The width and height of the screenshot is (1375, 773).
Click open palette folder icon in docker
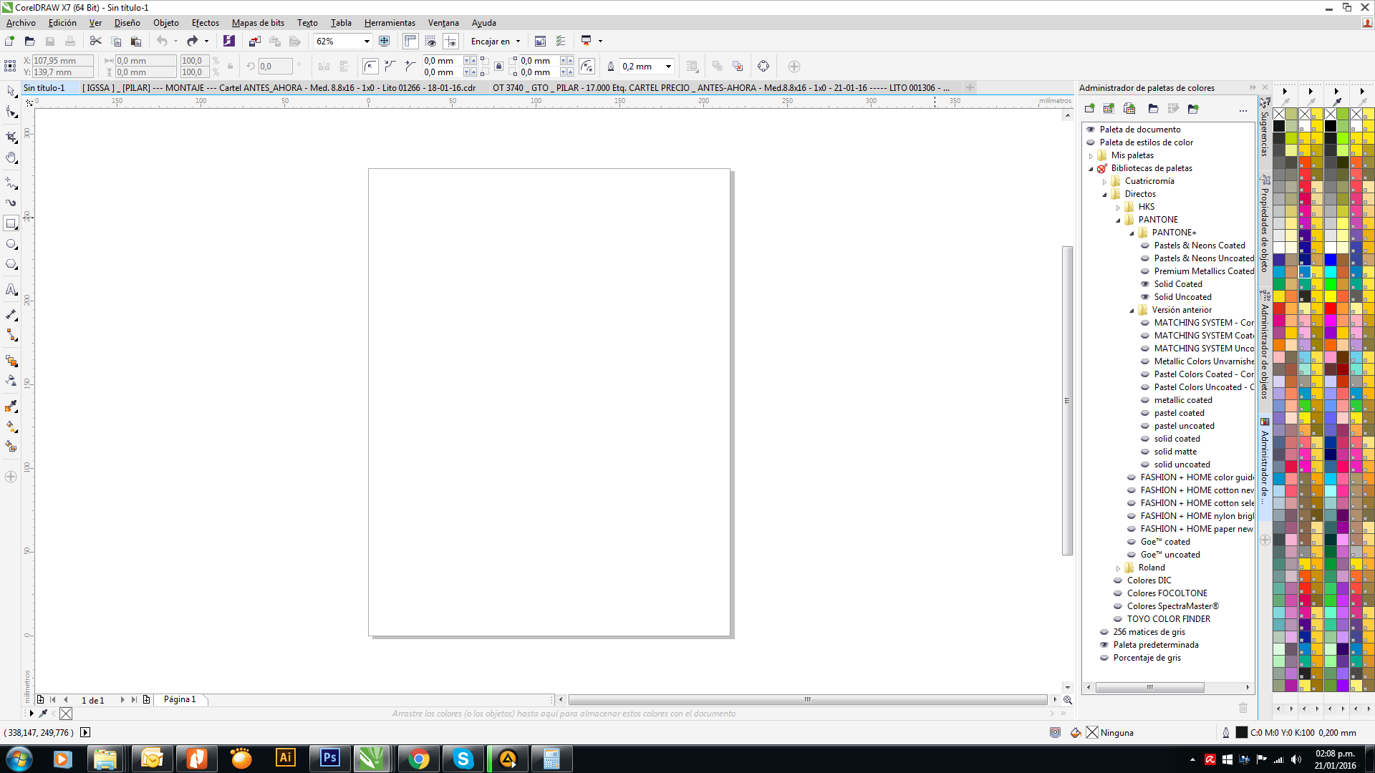[x=1153, y=109]
